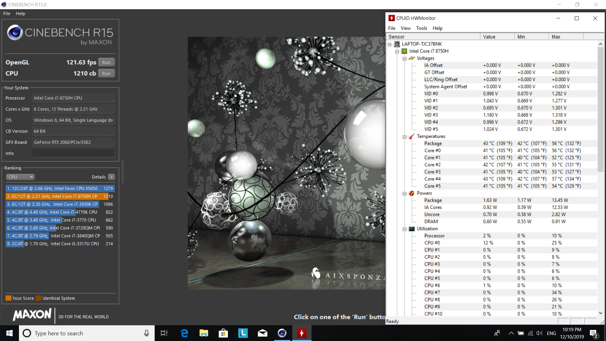Screen dimensions: 606x341
Task: Click the taskbar search box
Action: click(x=87, y=333)
